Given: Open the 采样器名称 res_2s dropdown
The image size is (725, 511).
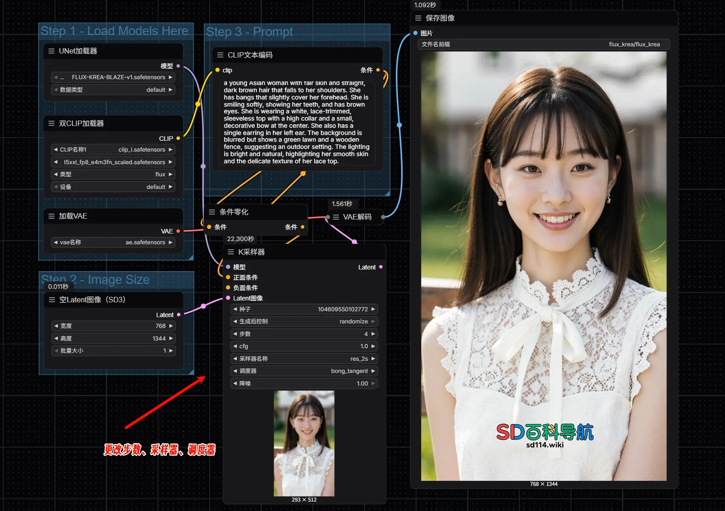Looking at the screenshot, I should [304, 359].
